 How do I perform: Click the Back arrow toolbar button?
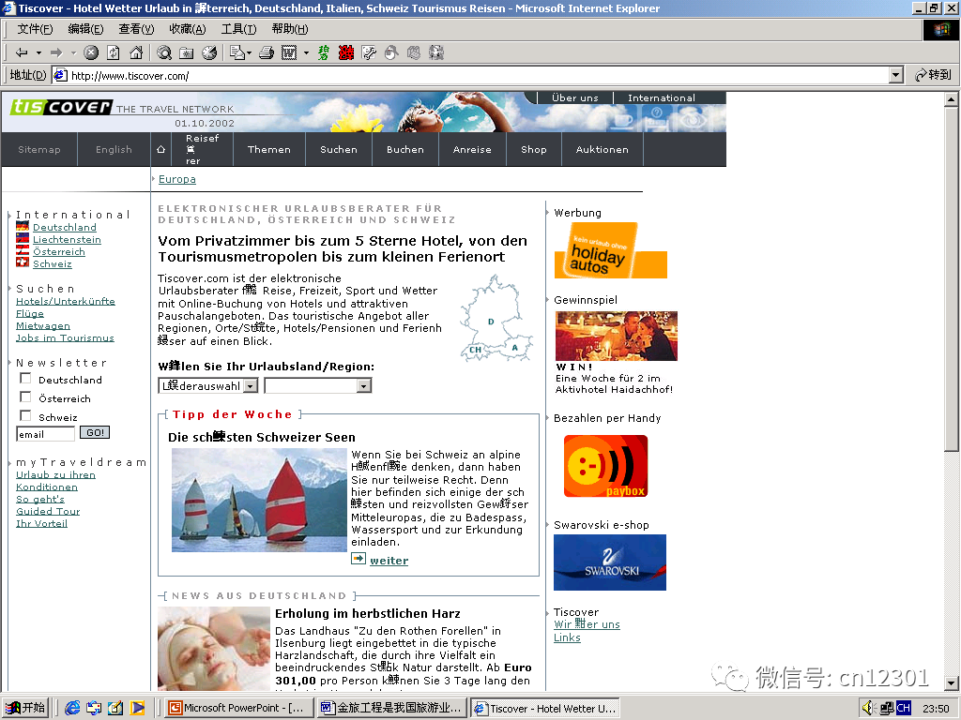[22, 53]
